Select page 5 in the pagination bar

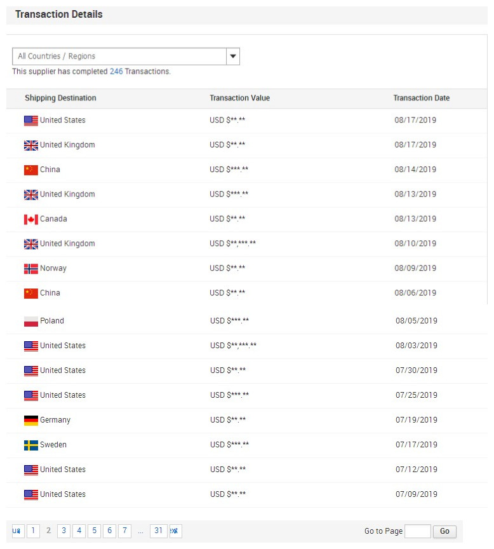tap(94, 531)
